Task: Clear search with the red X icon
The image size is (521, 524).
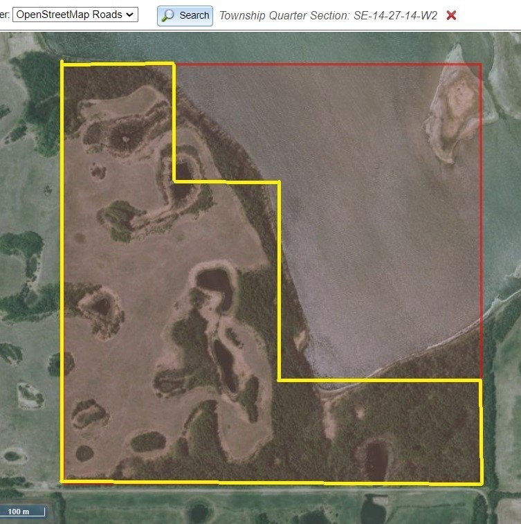Action: tap(451, 15)
